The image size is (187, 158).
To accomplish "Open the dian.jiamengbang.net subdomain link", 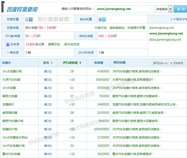I will (x=165, y=40).
